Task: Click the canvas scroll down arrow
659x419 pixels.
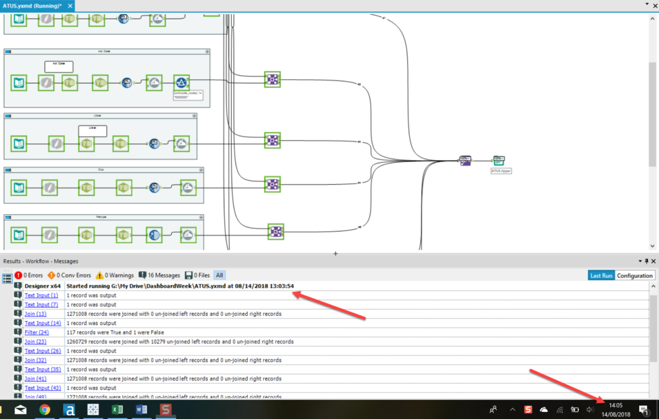Action: click(x=653, y=247)
